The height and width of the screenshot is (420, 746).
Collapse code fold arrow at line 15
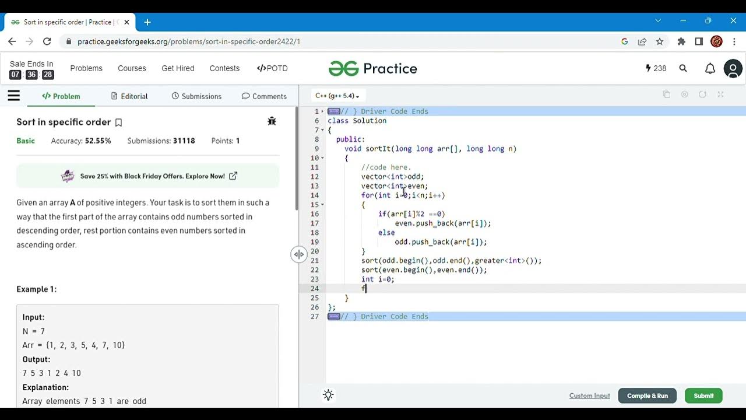[x=322, y=205]
